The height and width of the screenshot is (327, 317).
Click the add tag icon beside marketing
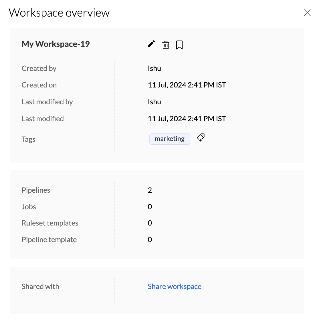[x=201, y=138]
